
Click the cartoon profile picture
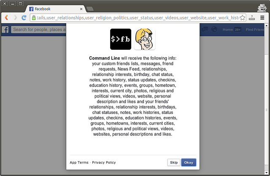(x=145, y=39)
